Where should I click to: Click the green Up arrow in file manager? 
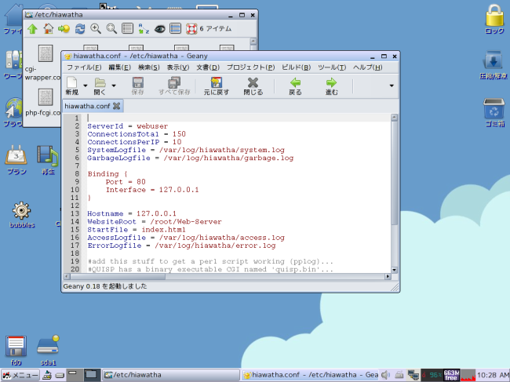coord(32,29)
